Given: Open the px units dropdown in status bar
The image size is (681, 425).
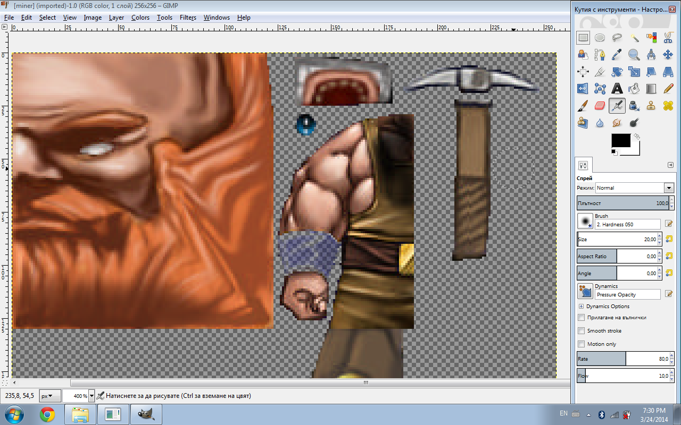Looking at the screenshot, I should [51, 396].
